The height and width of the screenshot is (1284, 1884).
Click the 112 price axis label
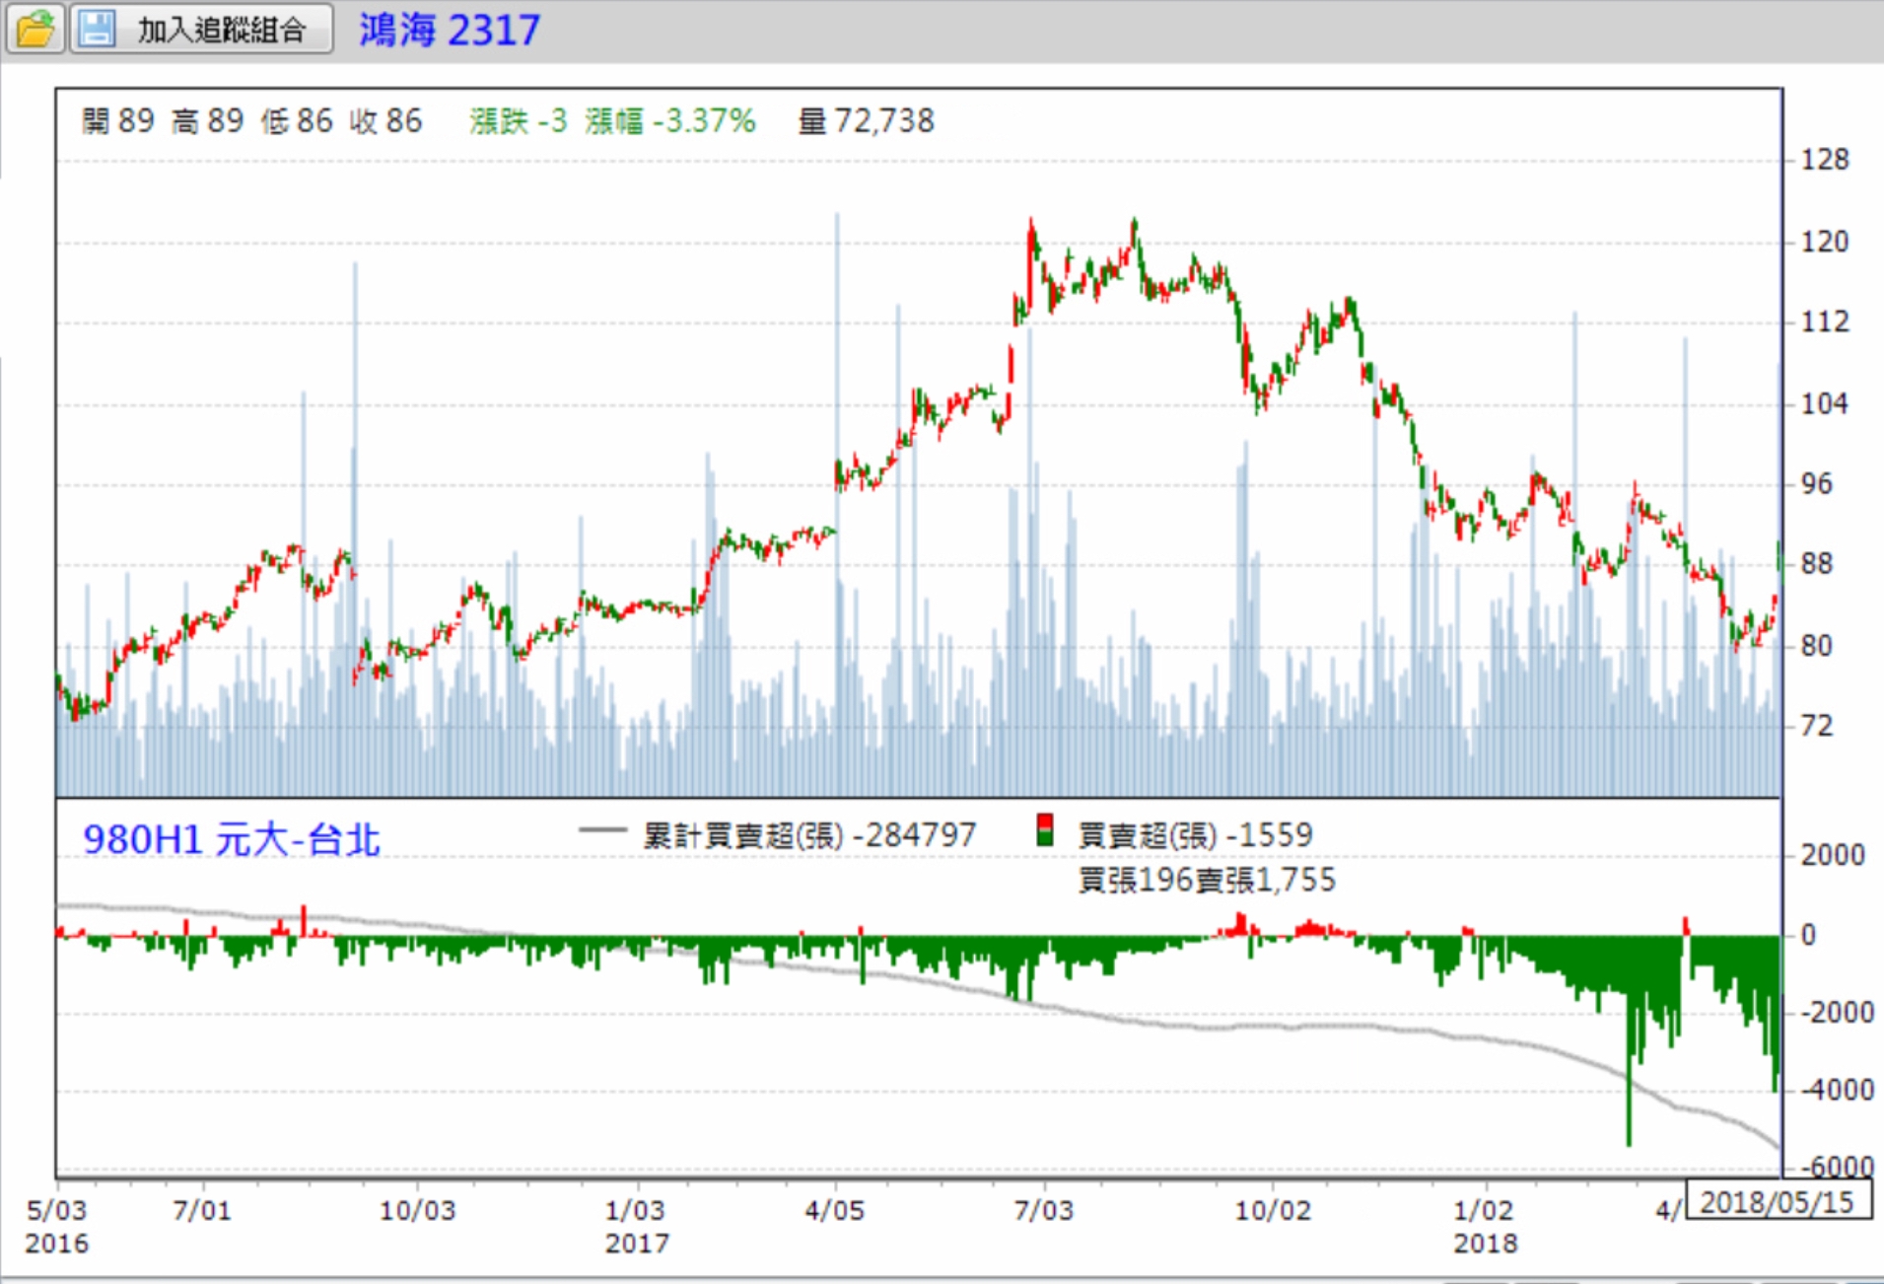[x=1825, y=321]
